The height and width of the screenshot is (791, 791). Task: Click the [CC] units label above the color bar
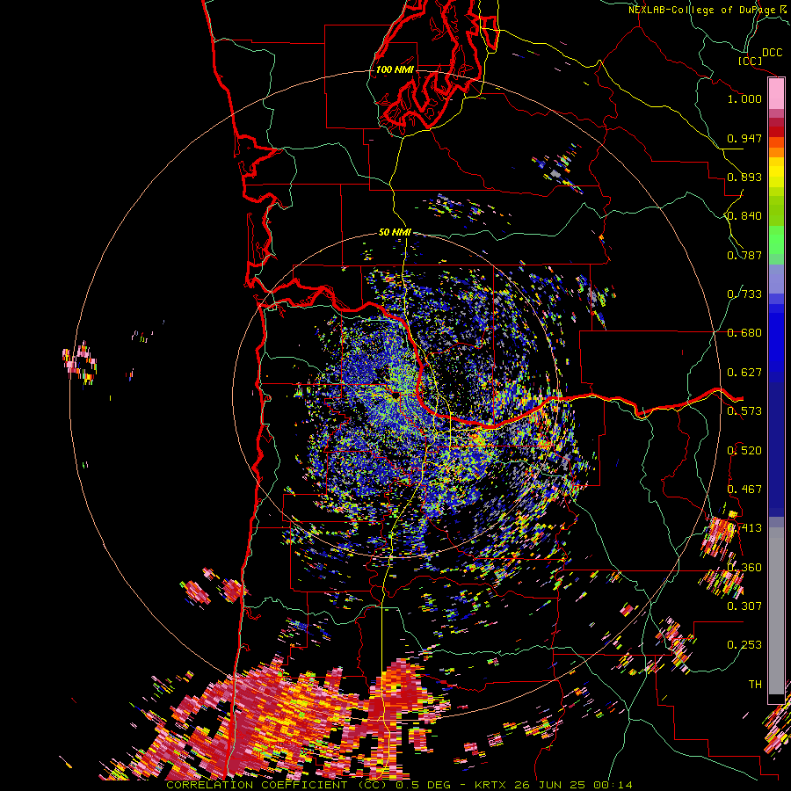pos(751,61)
